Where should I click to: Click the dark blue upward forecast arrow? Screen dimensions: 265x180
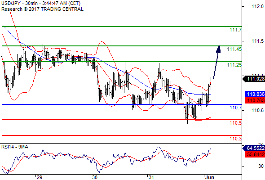click(217, 62)
